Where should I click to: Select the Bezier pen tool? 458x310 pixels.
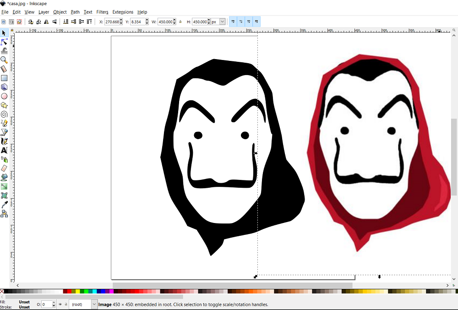pos(4,132)
